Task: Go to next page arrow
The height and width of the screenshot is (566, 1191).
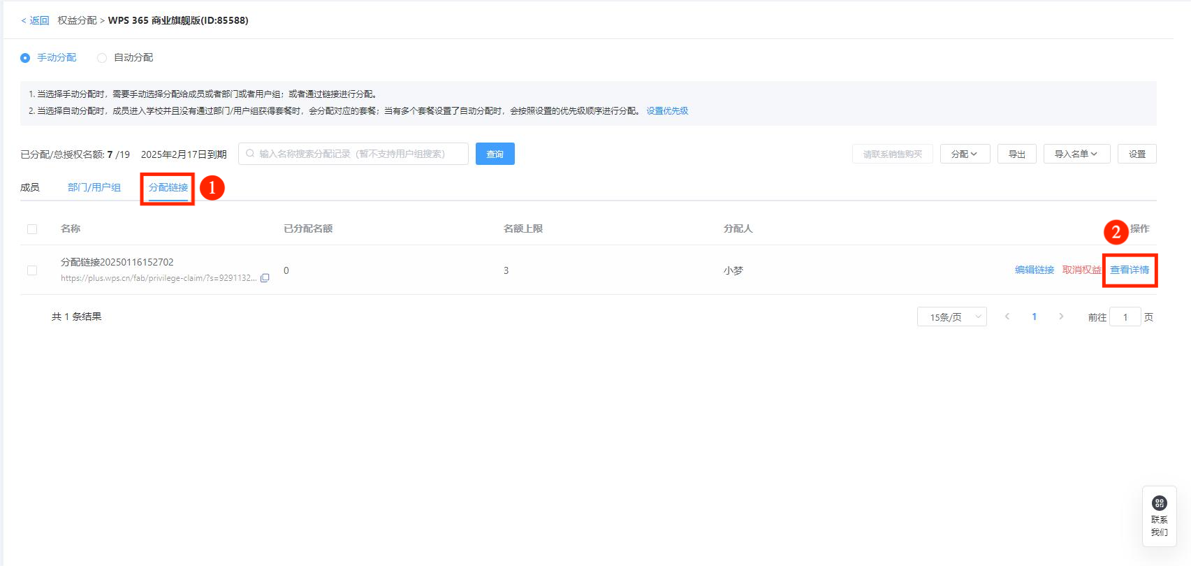Action: (1061, 317)
